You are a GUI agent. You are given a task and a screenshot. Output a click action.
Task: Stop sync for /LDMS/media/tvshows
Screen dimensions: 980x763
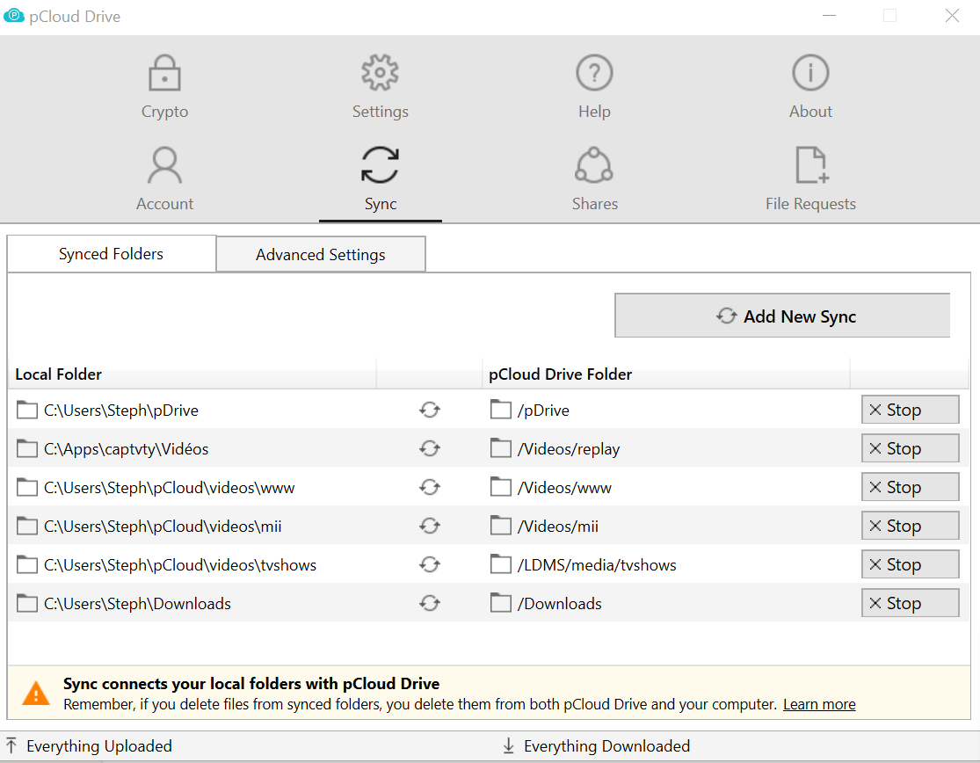[x=910, y=565]
